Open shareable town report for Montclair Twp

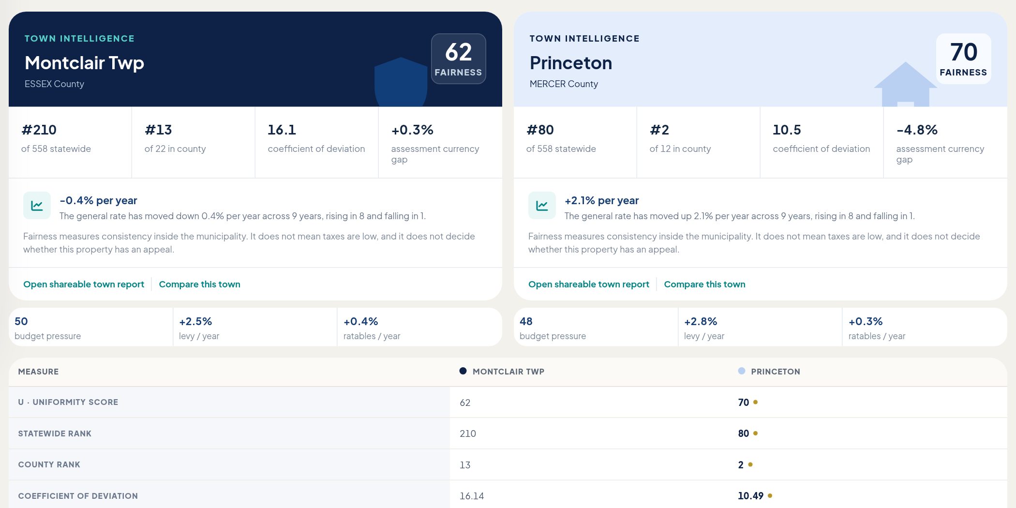(84, 284)
